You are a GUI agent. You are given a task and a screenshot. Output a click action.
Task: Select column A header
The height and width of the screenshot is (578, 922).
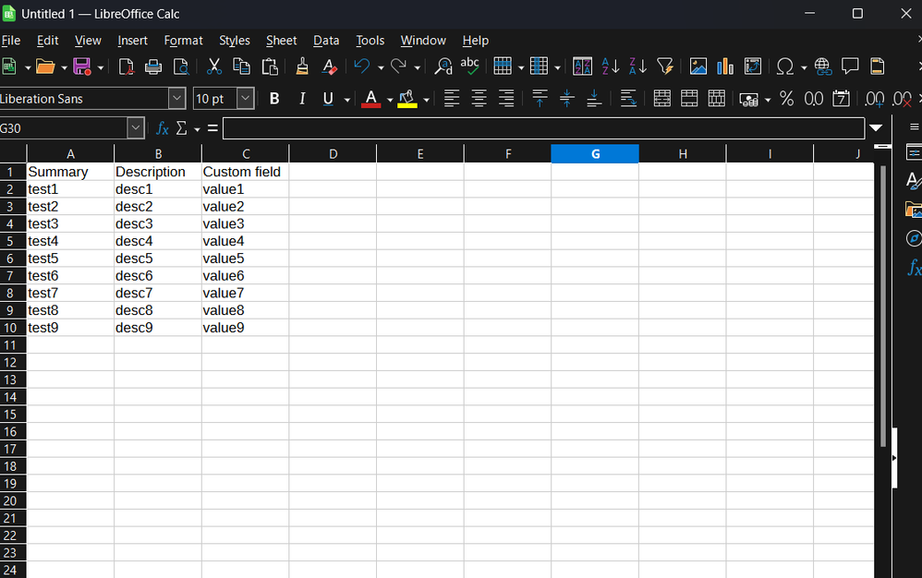70,154
